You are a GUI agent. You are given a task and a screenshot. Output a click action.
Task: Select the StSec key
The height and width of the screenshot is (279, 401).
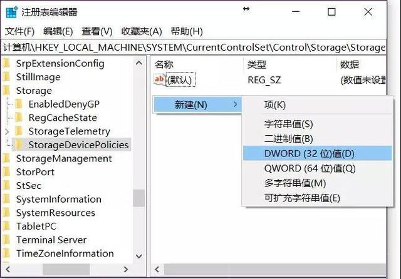[x=29, y=186]
